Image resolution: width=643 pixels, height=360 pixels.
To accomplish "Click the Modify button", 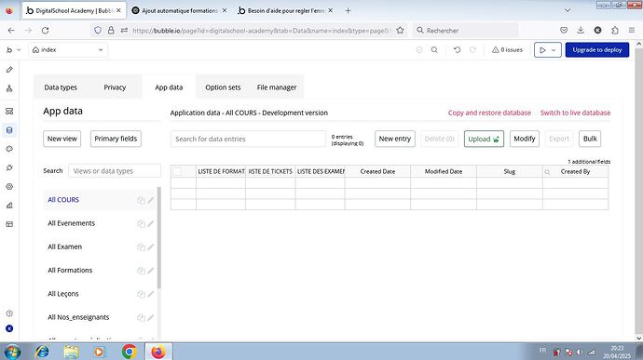I will 525,139.
